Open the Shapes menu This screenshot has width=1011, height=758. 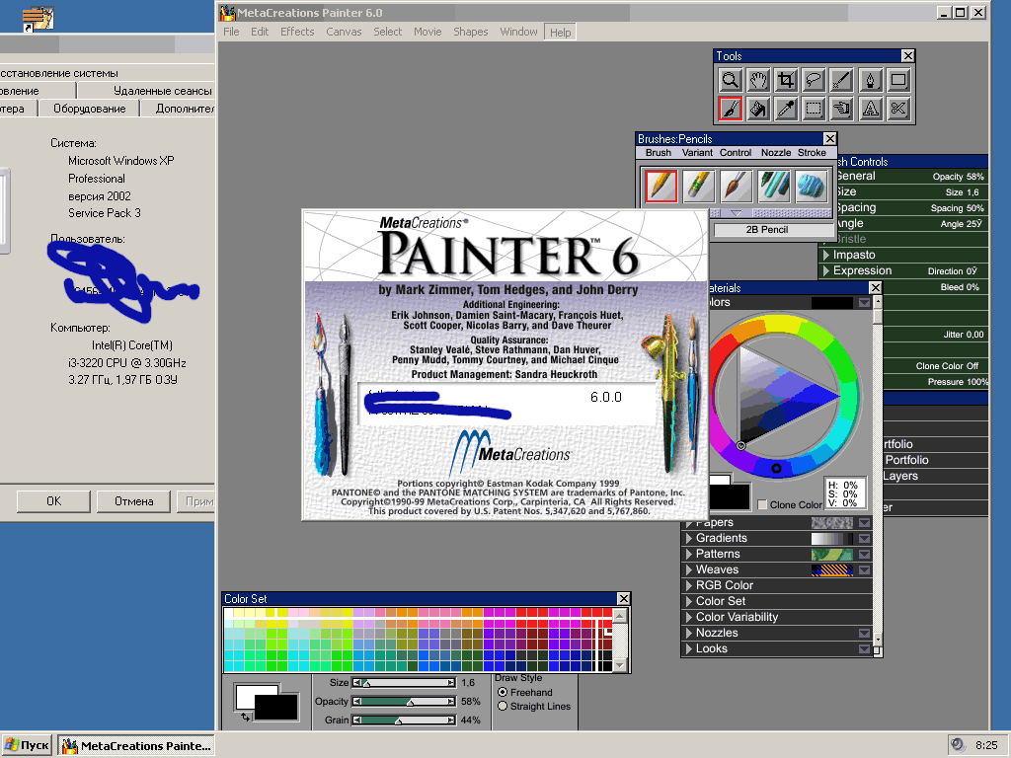pos(470,32)
